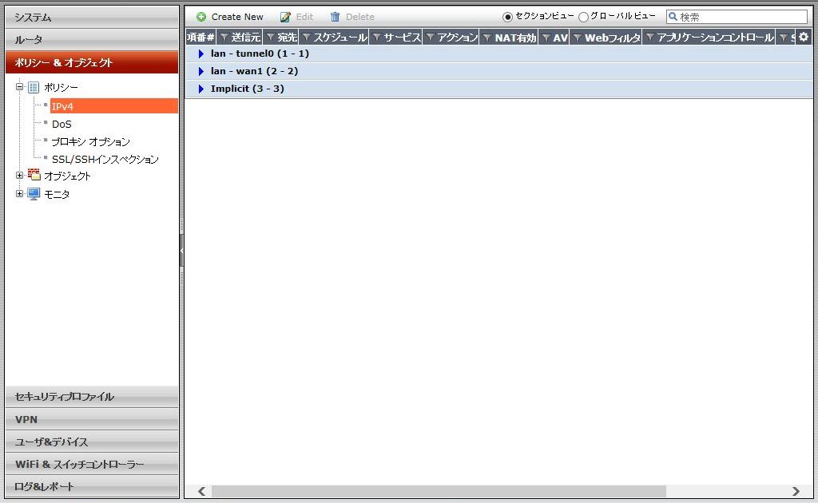Click the green Create New plus icon

tap(201, 18)
